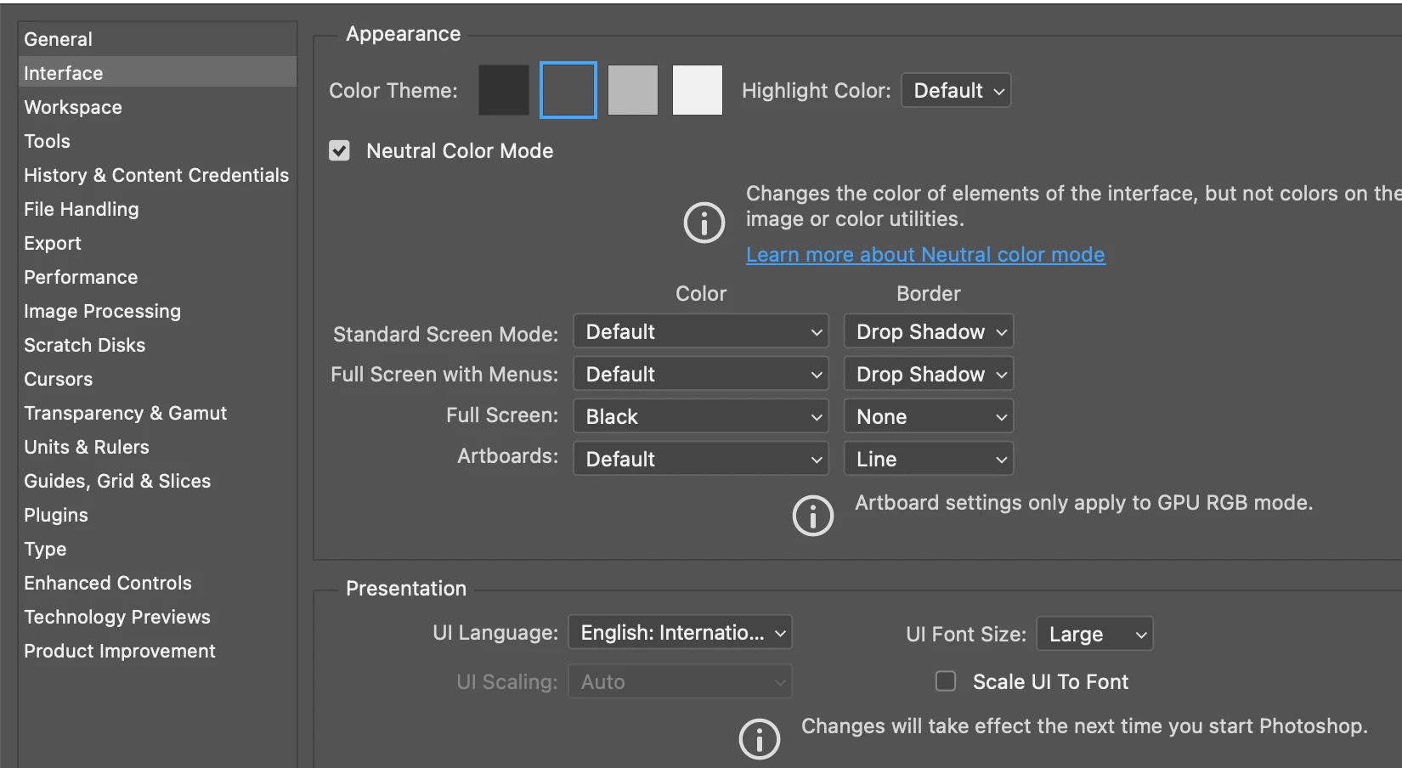The height and width of the screenshot is (768, 1402).
Task: Expand the Full Screen border dropdown
Action: [x=929, y=417]
